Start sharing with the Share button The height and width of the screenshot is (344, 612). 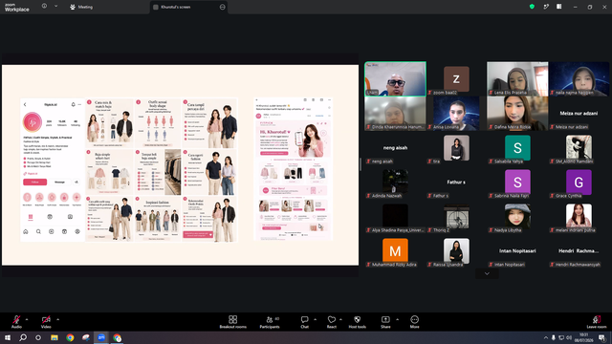[385, 322]
